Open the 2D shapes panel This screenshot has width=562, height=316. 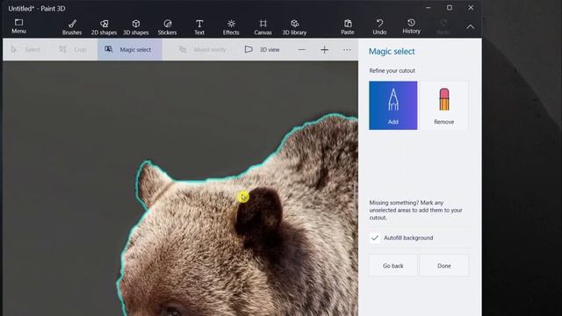click(104, 27)
